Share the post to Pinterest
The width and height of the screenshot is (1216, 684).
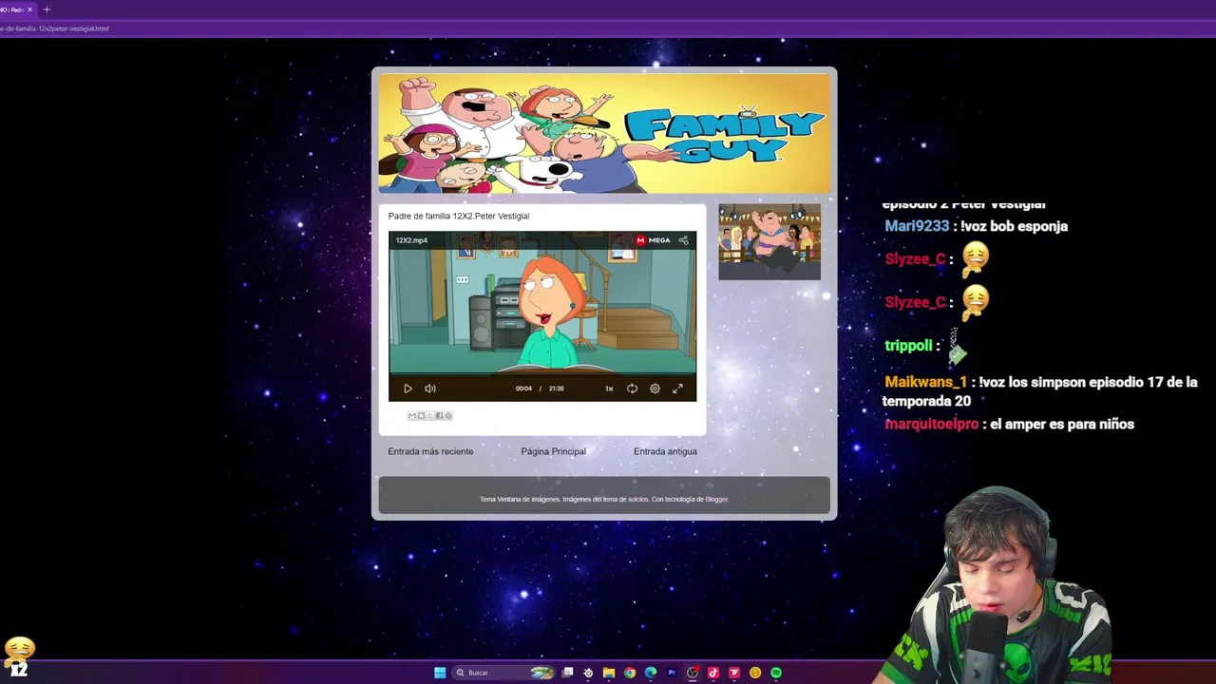pos(448,415)
